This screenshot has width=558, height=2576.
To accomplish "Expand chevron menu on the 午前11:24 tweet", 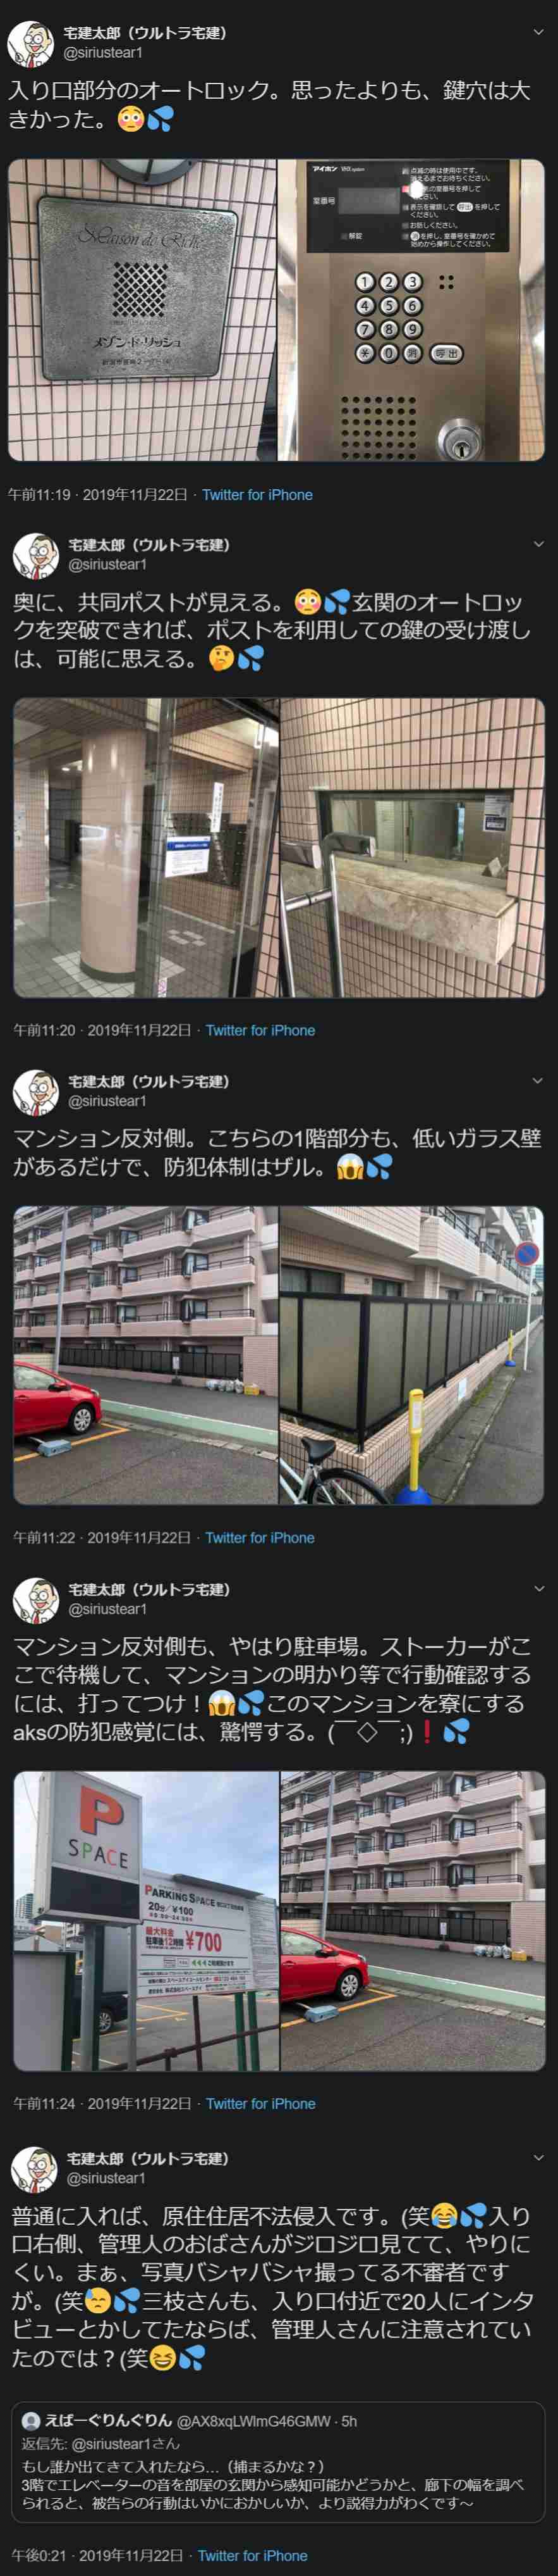I will (x=539, y=1589).
